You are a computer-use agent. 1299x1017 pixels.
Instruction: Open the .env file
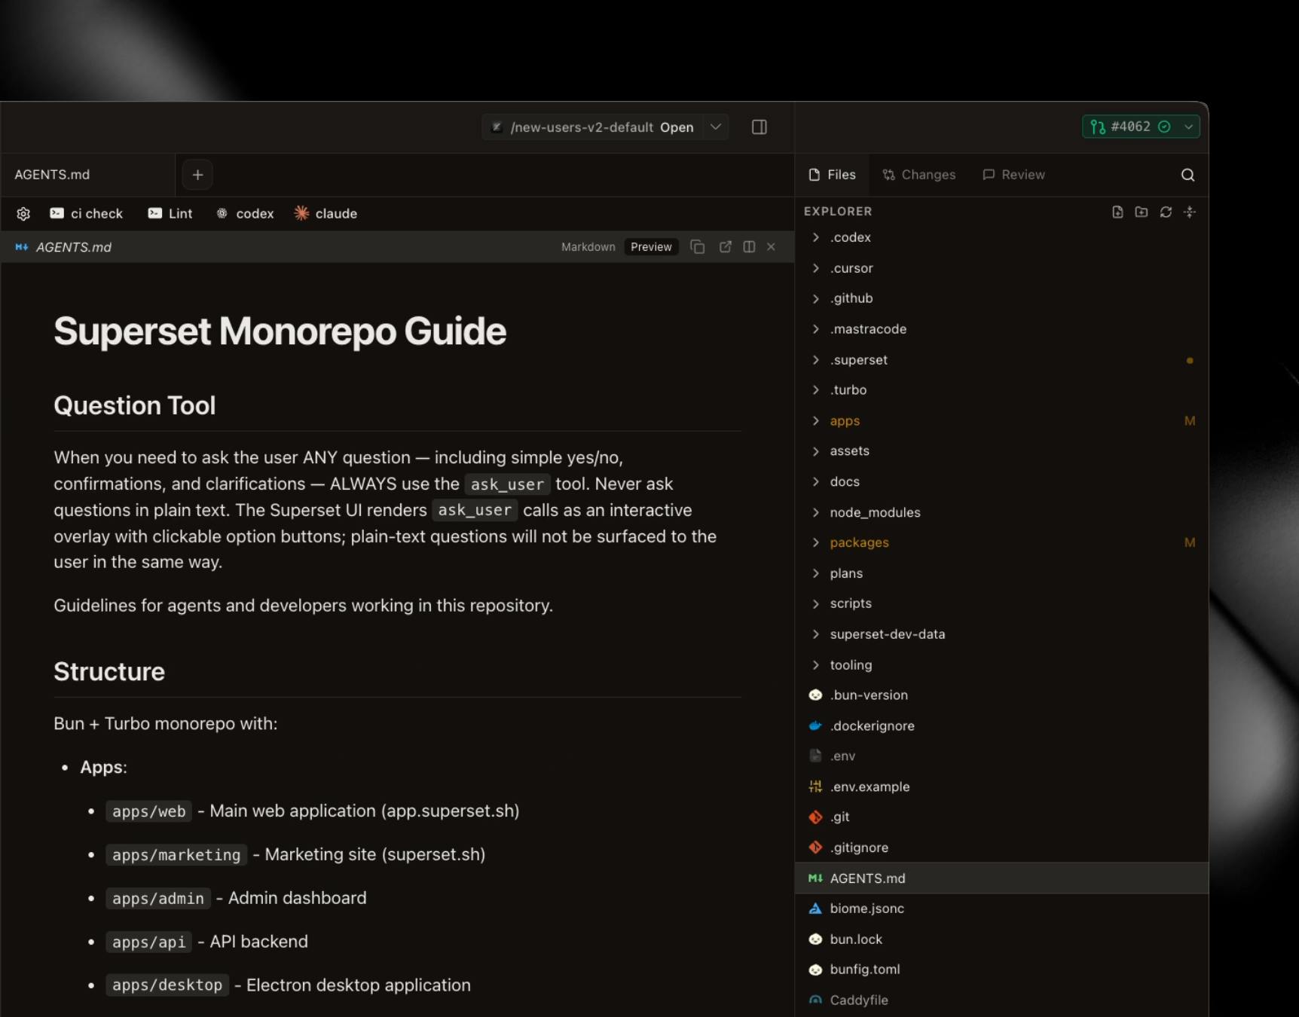[x=1001, y=756]
